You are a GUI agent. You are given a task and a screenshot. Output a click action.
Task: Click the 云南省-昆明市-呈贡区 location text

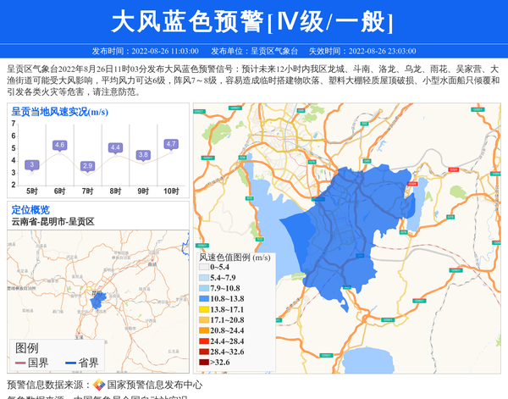tap(52, 222)
